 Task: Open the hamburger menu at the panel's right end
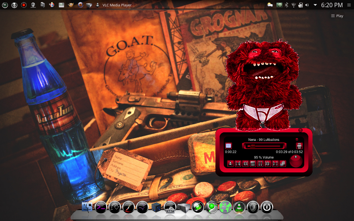[x=349, y=5]
